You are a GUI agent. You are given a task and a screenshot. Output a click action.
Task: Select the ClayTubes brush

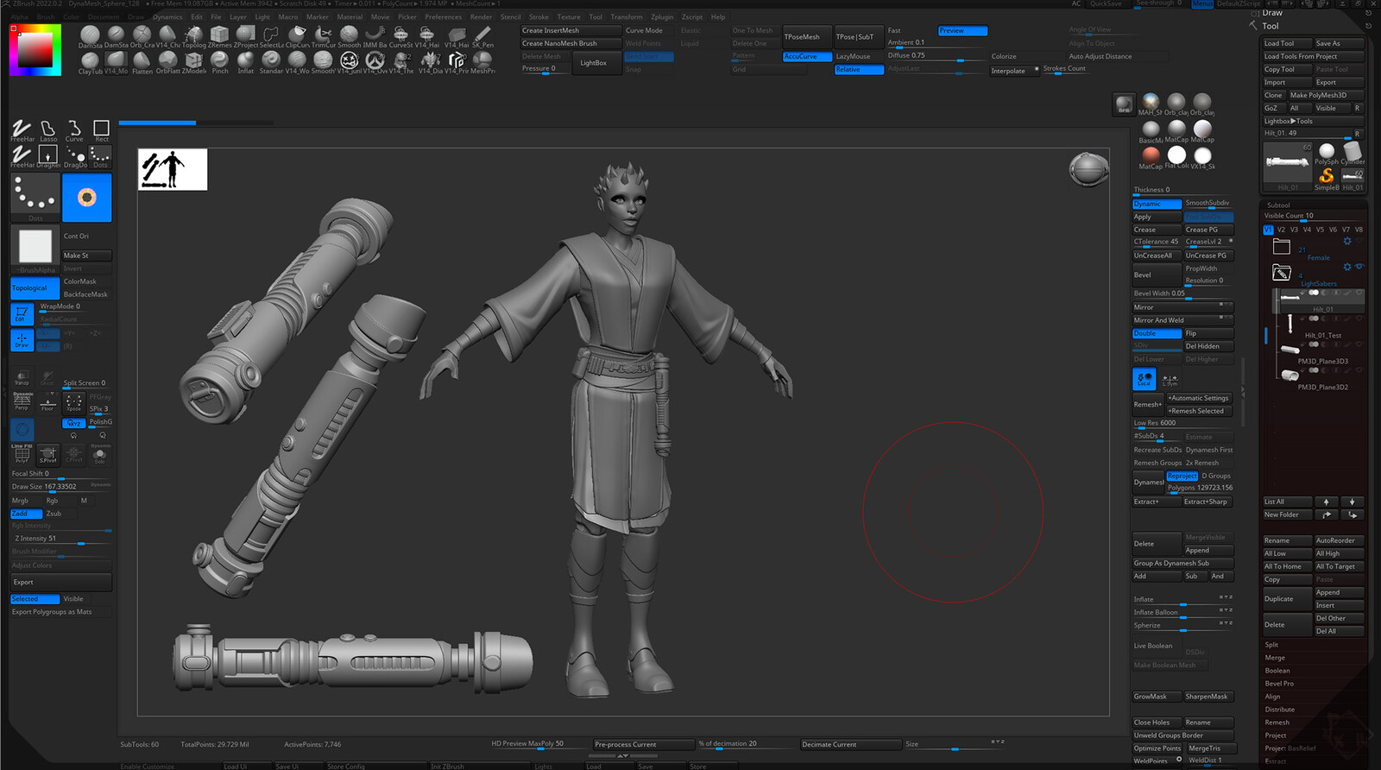(x=90, y=61)
